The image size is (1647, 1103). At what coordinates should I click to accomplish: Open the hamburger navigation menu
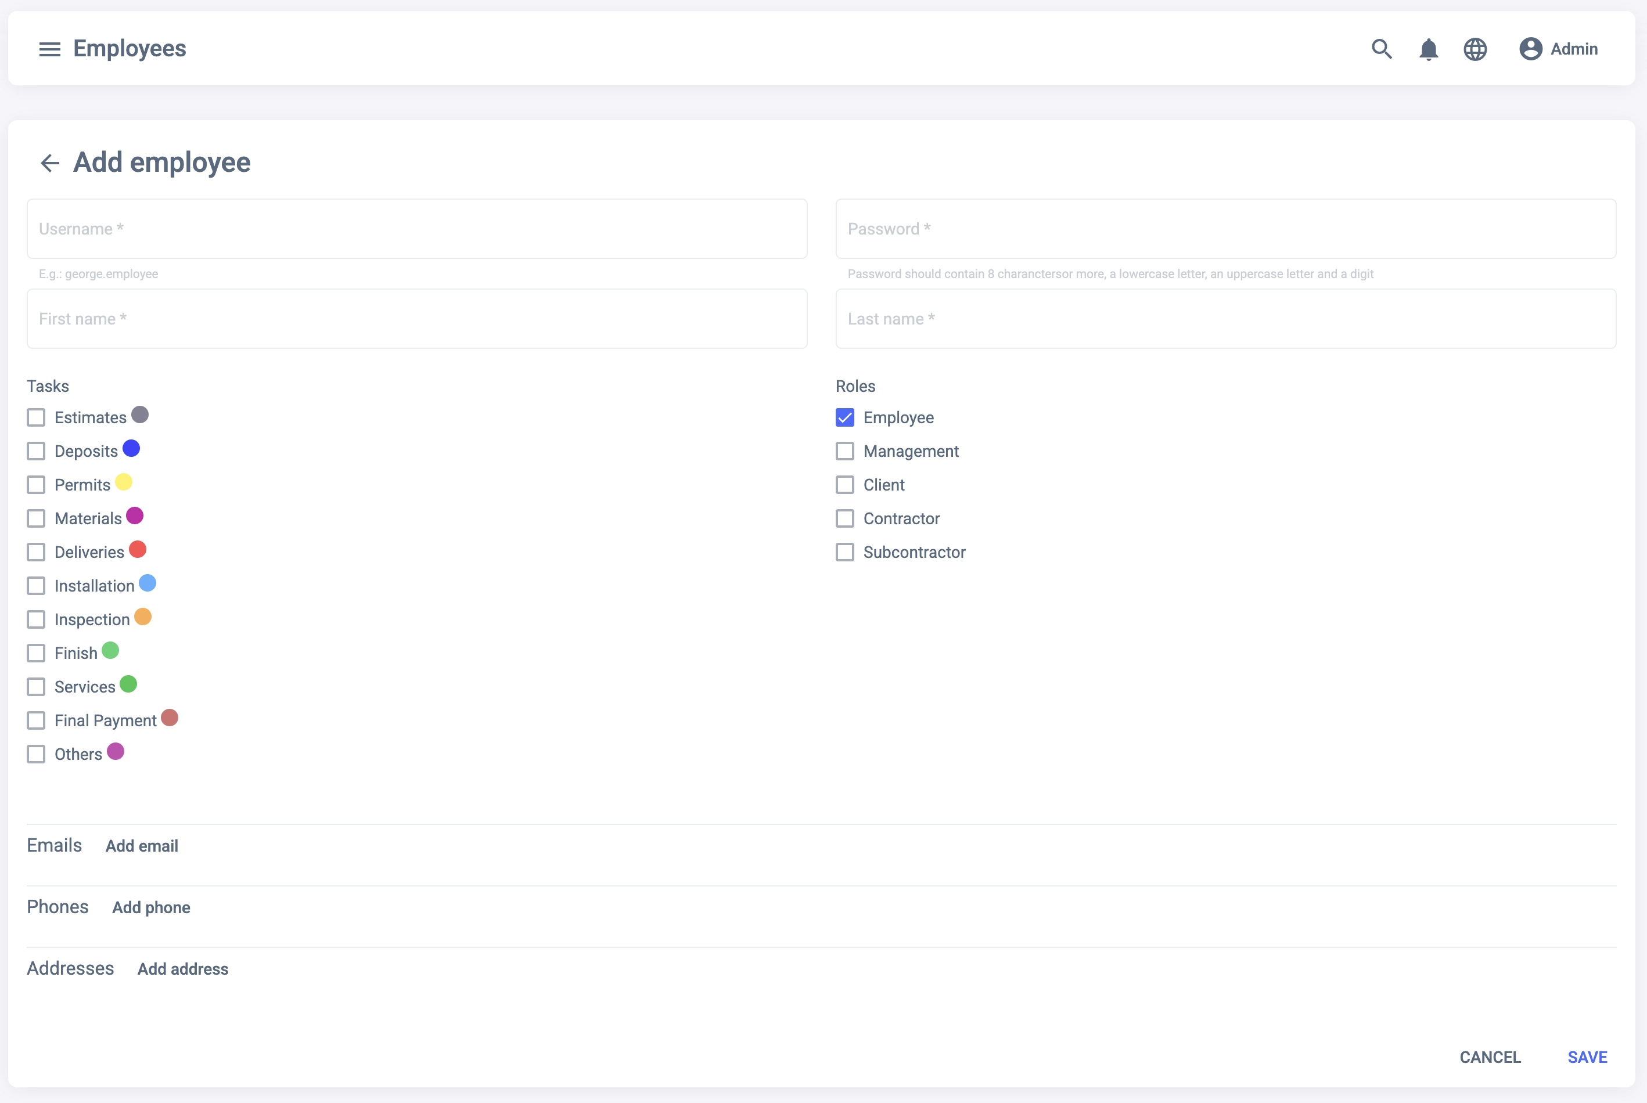coord(49,49)
